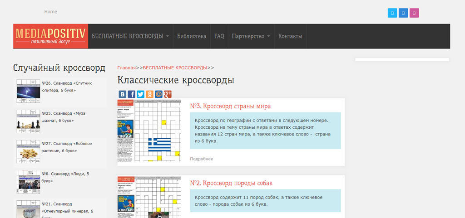Share via the Mail.ru @ icon
Screen dimensions: 465x218
[x=158, y=94]
